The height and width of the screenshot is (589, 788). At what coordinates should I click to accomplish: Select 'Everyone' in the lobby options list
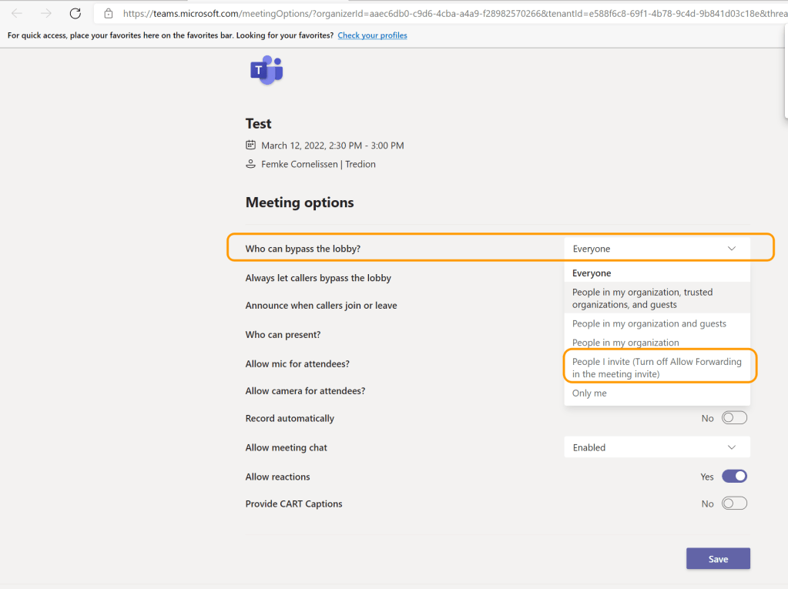[x=592, y=273]
